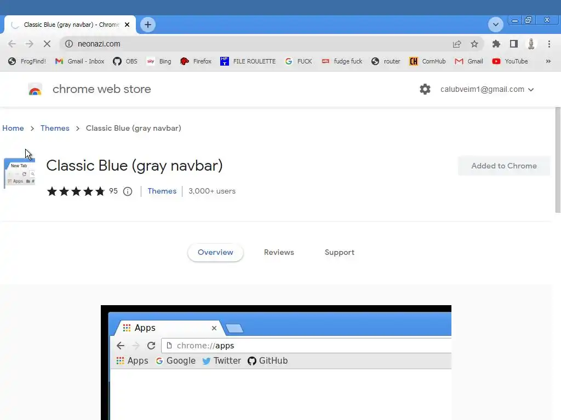Click the site information icon in address bar
Image resolution: width=561 pixels, height=420 pixels.
[x=68, y=44]
